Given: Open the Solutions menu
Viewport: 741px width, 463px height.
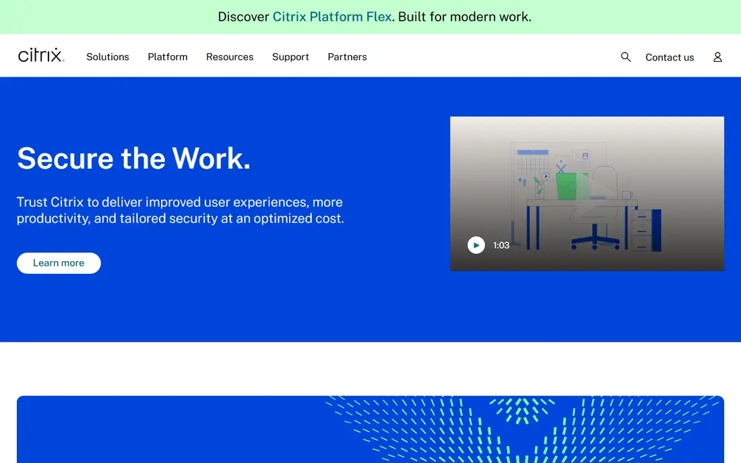Looking at the screenshot, I should click(x=108, y=57).
